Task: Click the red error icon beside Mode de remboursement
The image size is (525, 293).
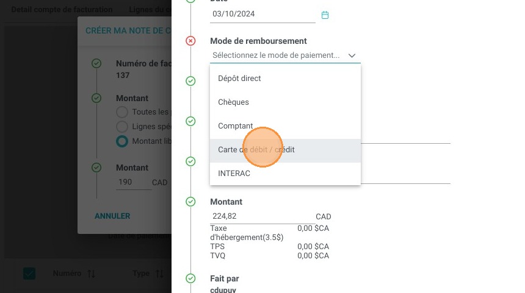Action: click(190, 41)
